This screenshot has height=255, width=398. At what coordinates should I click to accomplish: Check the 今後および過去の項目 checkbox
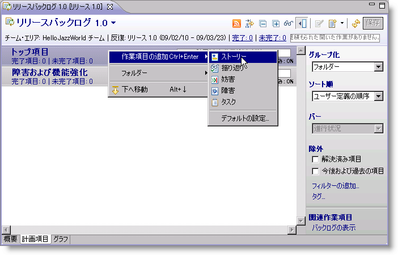315,171
